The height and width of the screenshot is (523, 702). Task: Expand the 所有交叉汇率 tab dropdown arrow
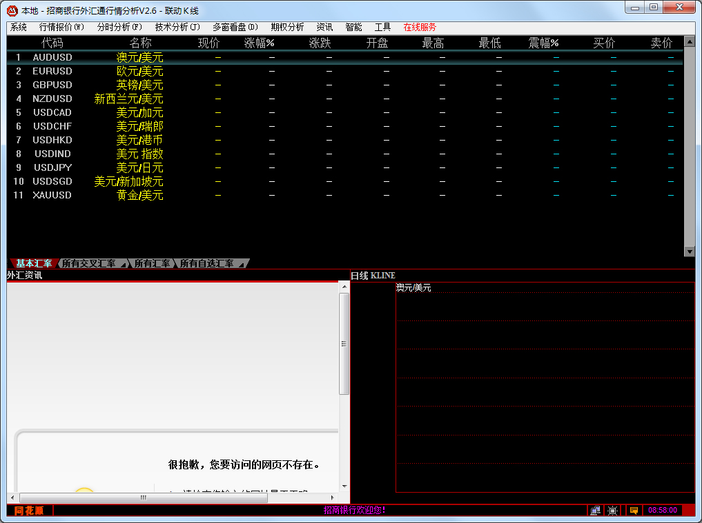click(123, 265)
